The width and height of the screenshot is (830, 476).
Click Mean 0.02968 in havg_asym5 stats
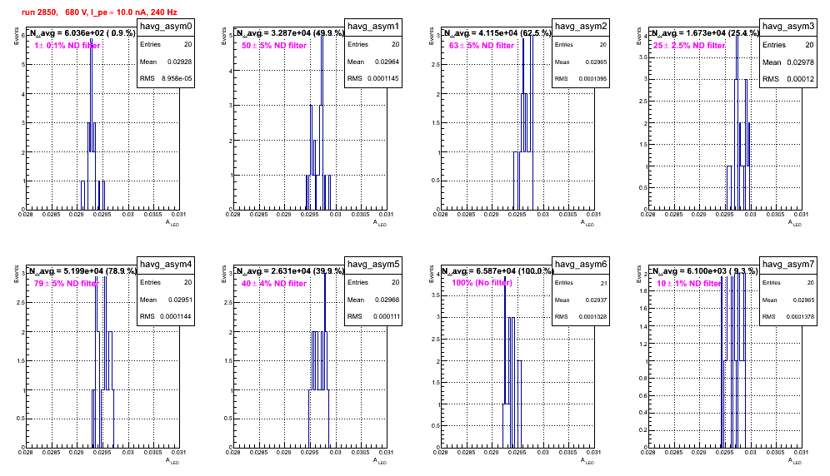373,300
